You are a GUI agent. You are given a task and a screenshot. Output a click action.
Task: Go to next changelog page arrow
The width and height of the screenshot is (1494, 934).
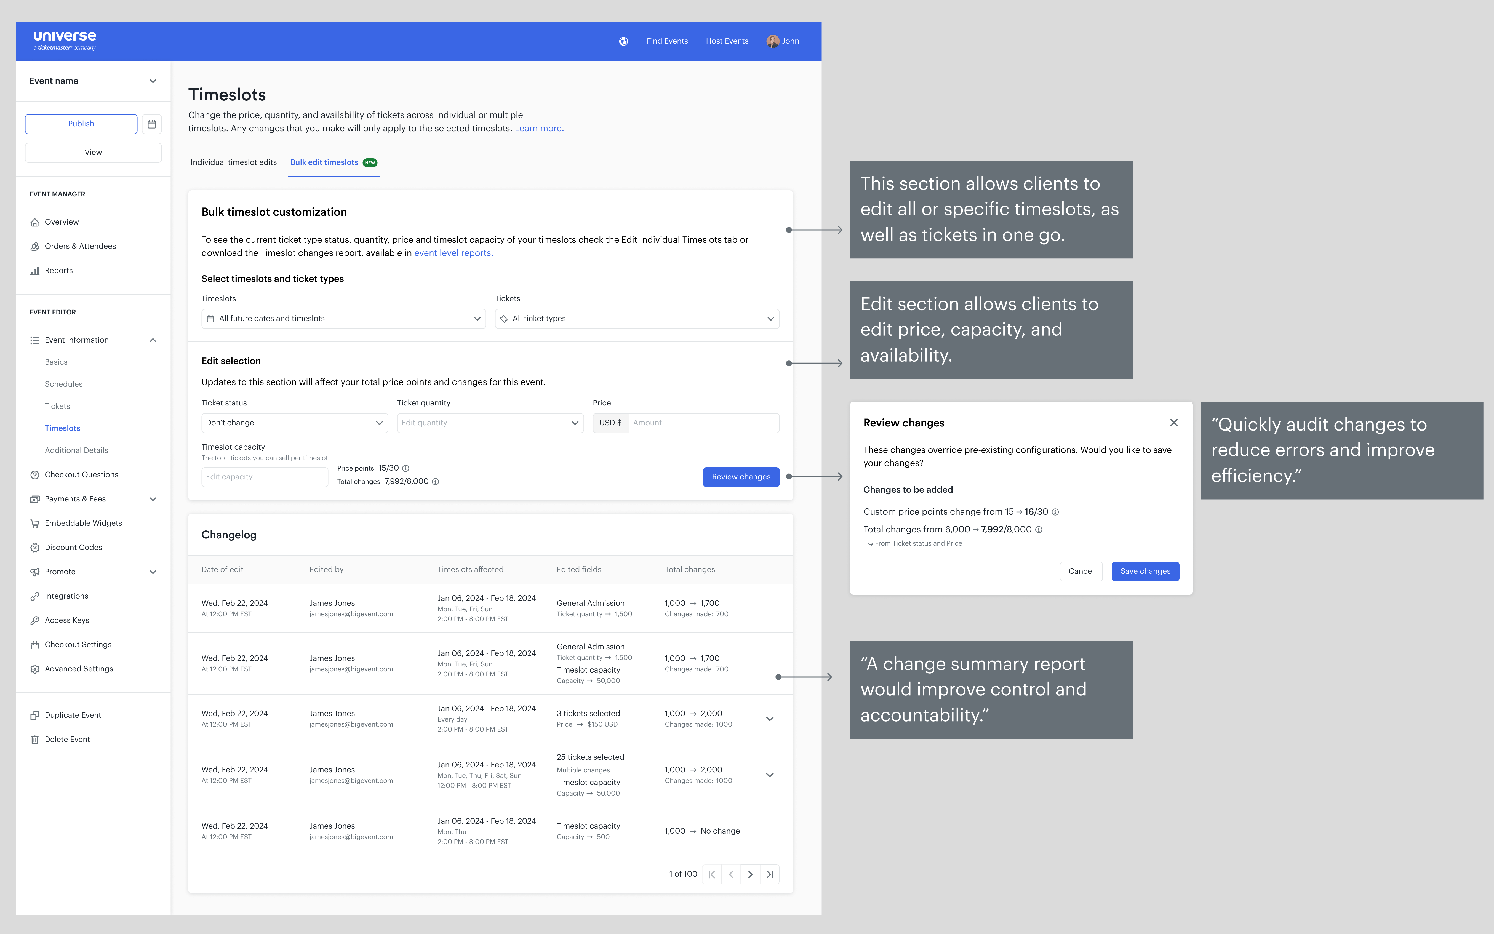pyautogui.click(x=750, y=874)
